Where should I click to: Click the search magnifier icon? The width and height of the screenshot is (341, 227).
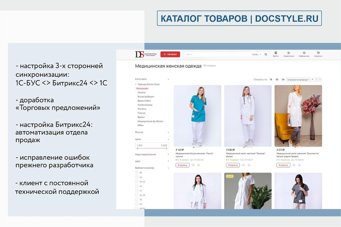tap(266, 54)
